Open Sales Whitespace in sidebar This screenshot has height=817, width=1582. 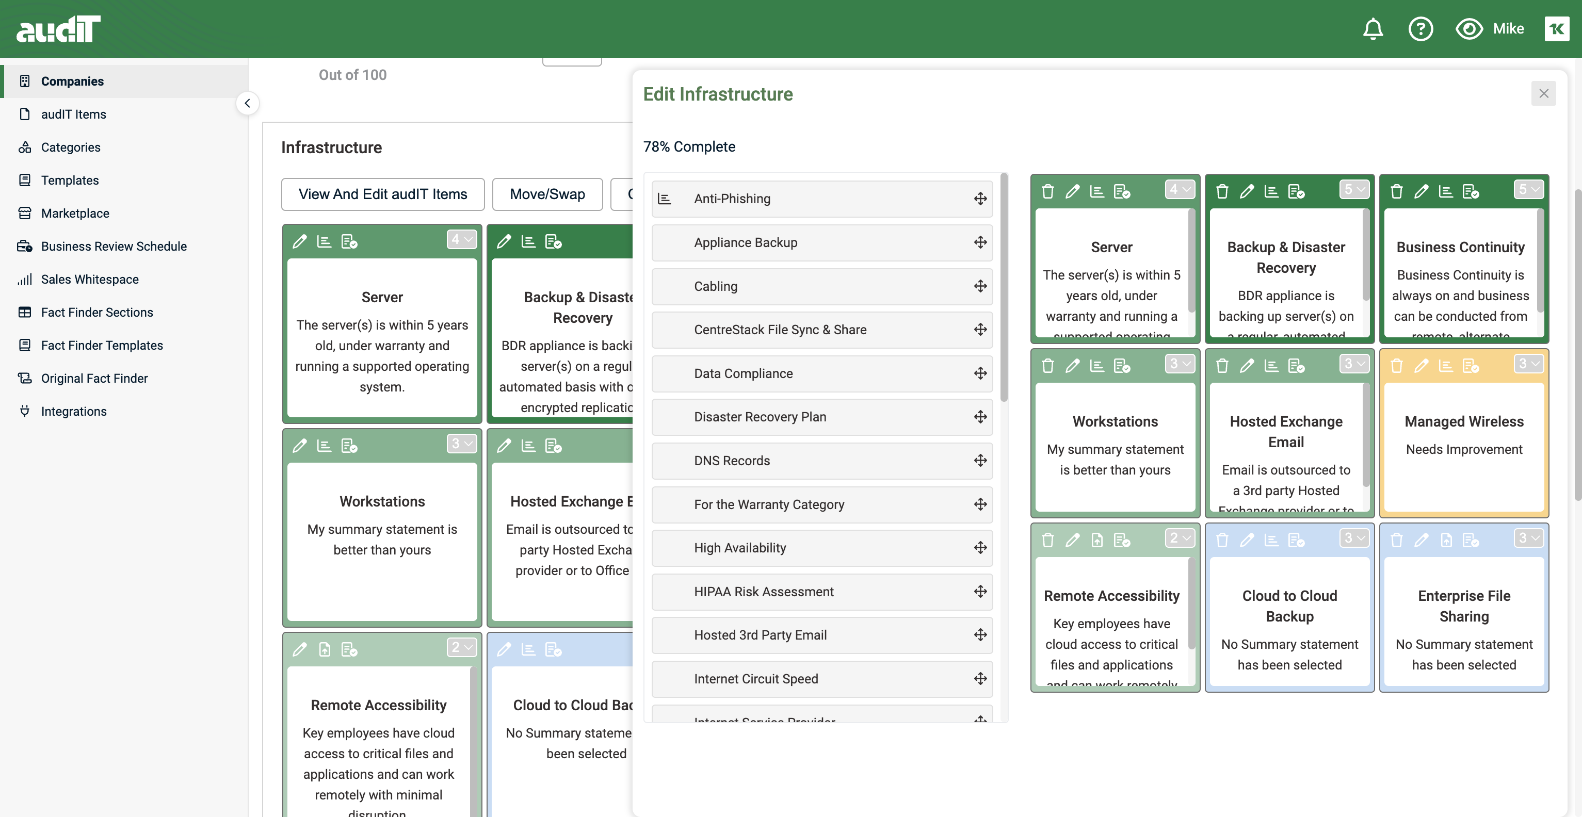[90, 279]
